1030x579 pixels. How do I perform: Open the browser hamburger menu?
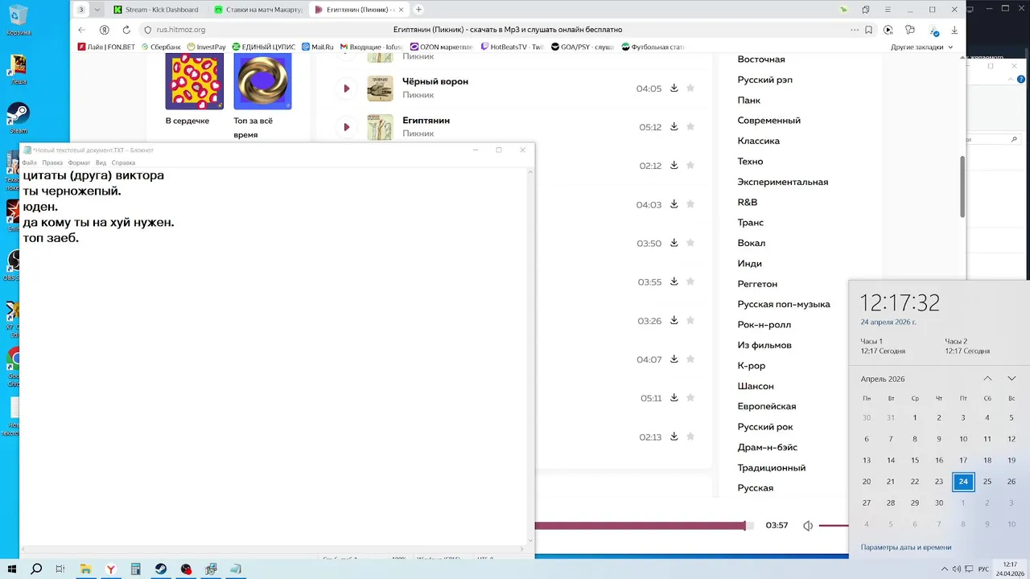tap(888, 10)
